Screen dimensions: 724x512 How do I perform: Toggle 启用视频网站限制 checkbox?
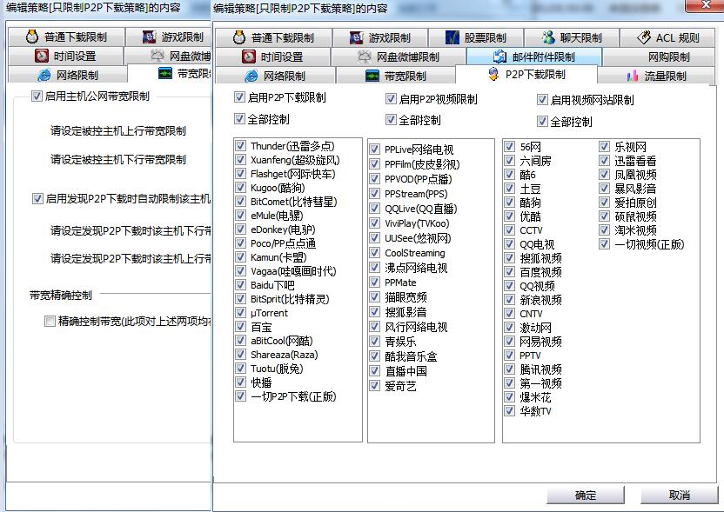(542, 99)
